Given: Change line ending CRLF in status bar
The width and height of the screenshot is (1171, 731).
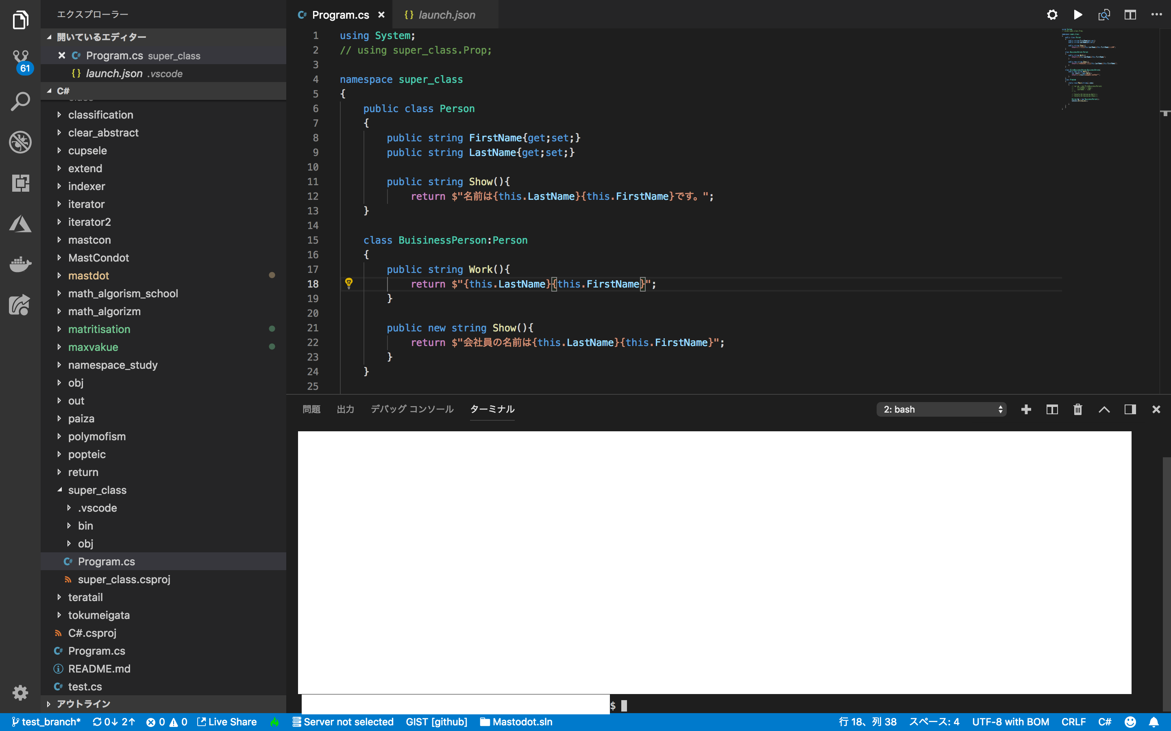Looking at the screenshot, I should pyautogui.click(x=1073, y=722).
